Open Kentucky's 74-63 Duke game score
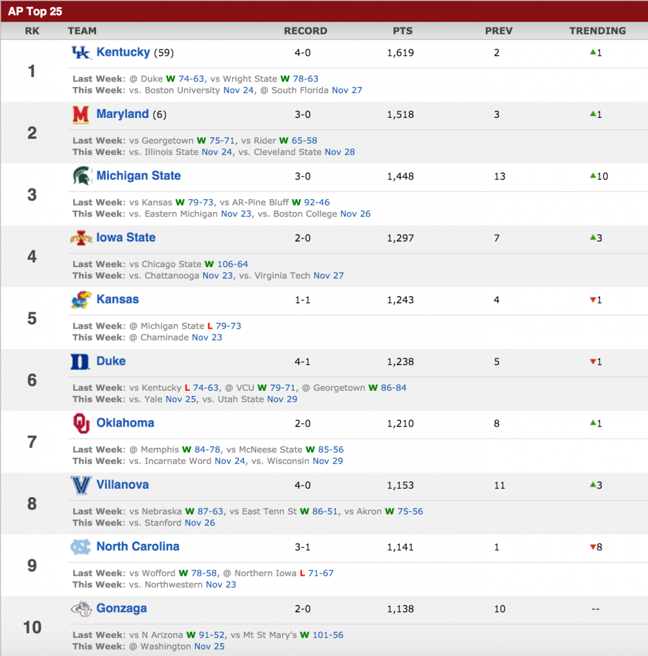The image size is (648, 656). [191, 79]
